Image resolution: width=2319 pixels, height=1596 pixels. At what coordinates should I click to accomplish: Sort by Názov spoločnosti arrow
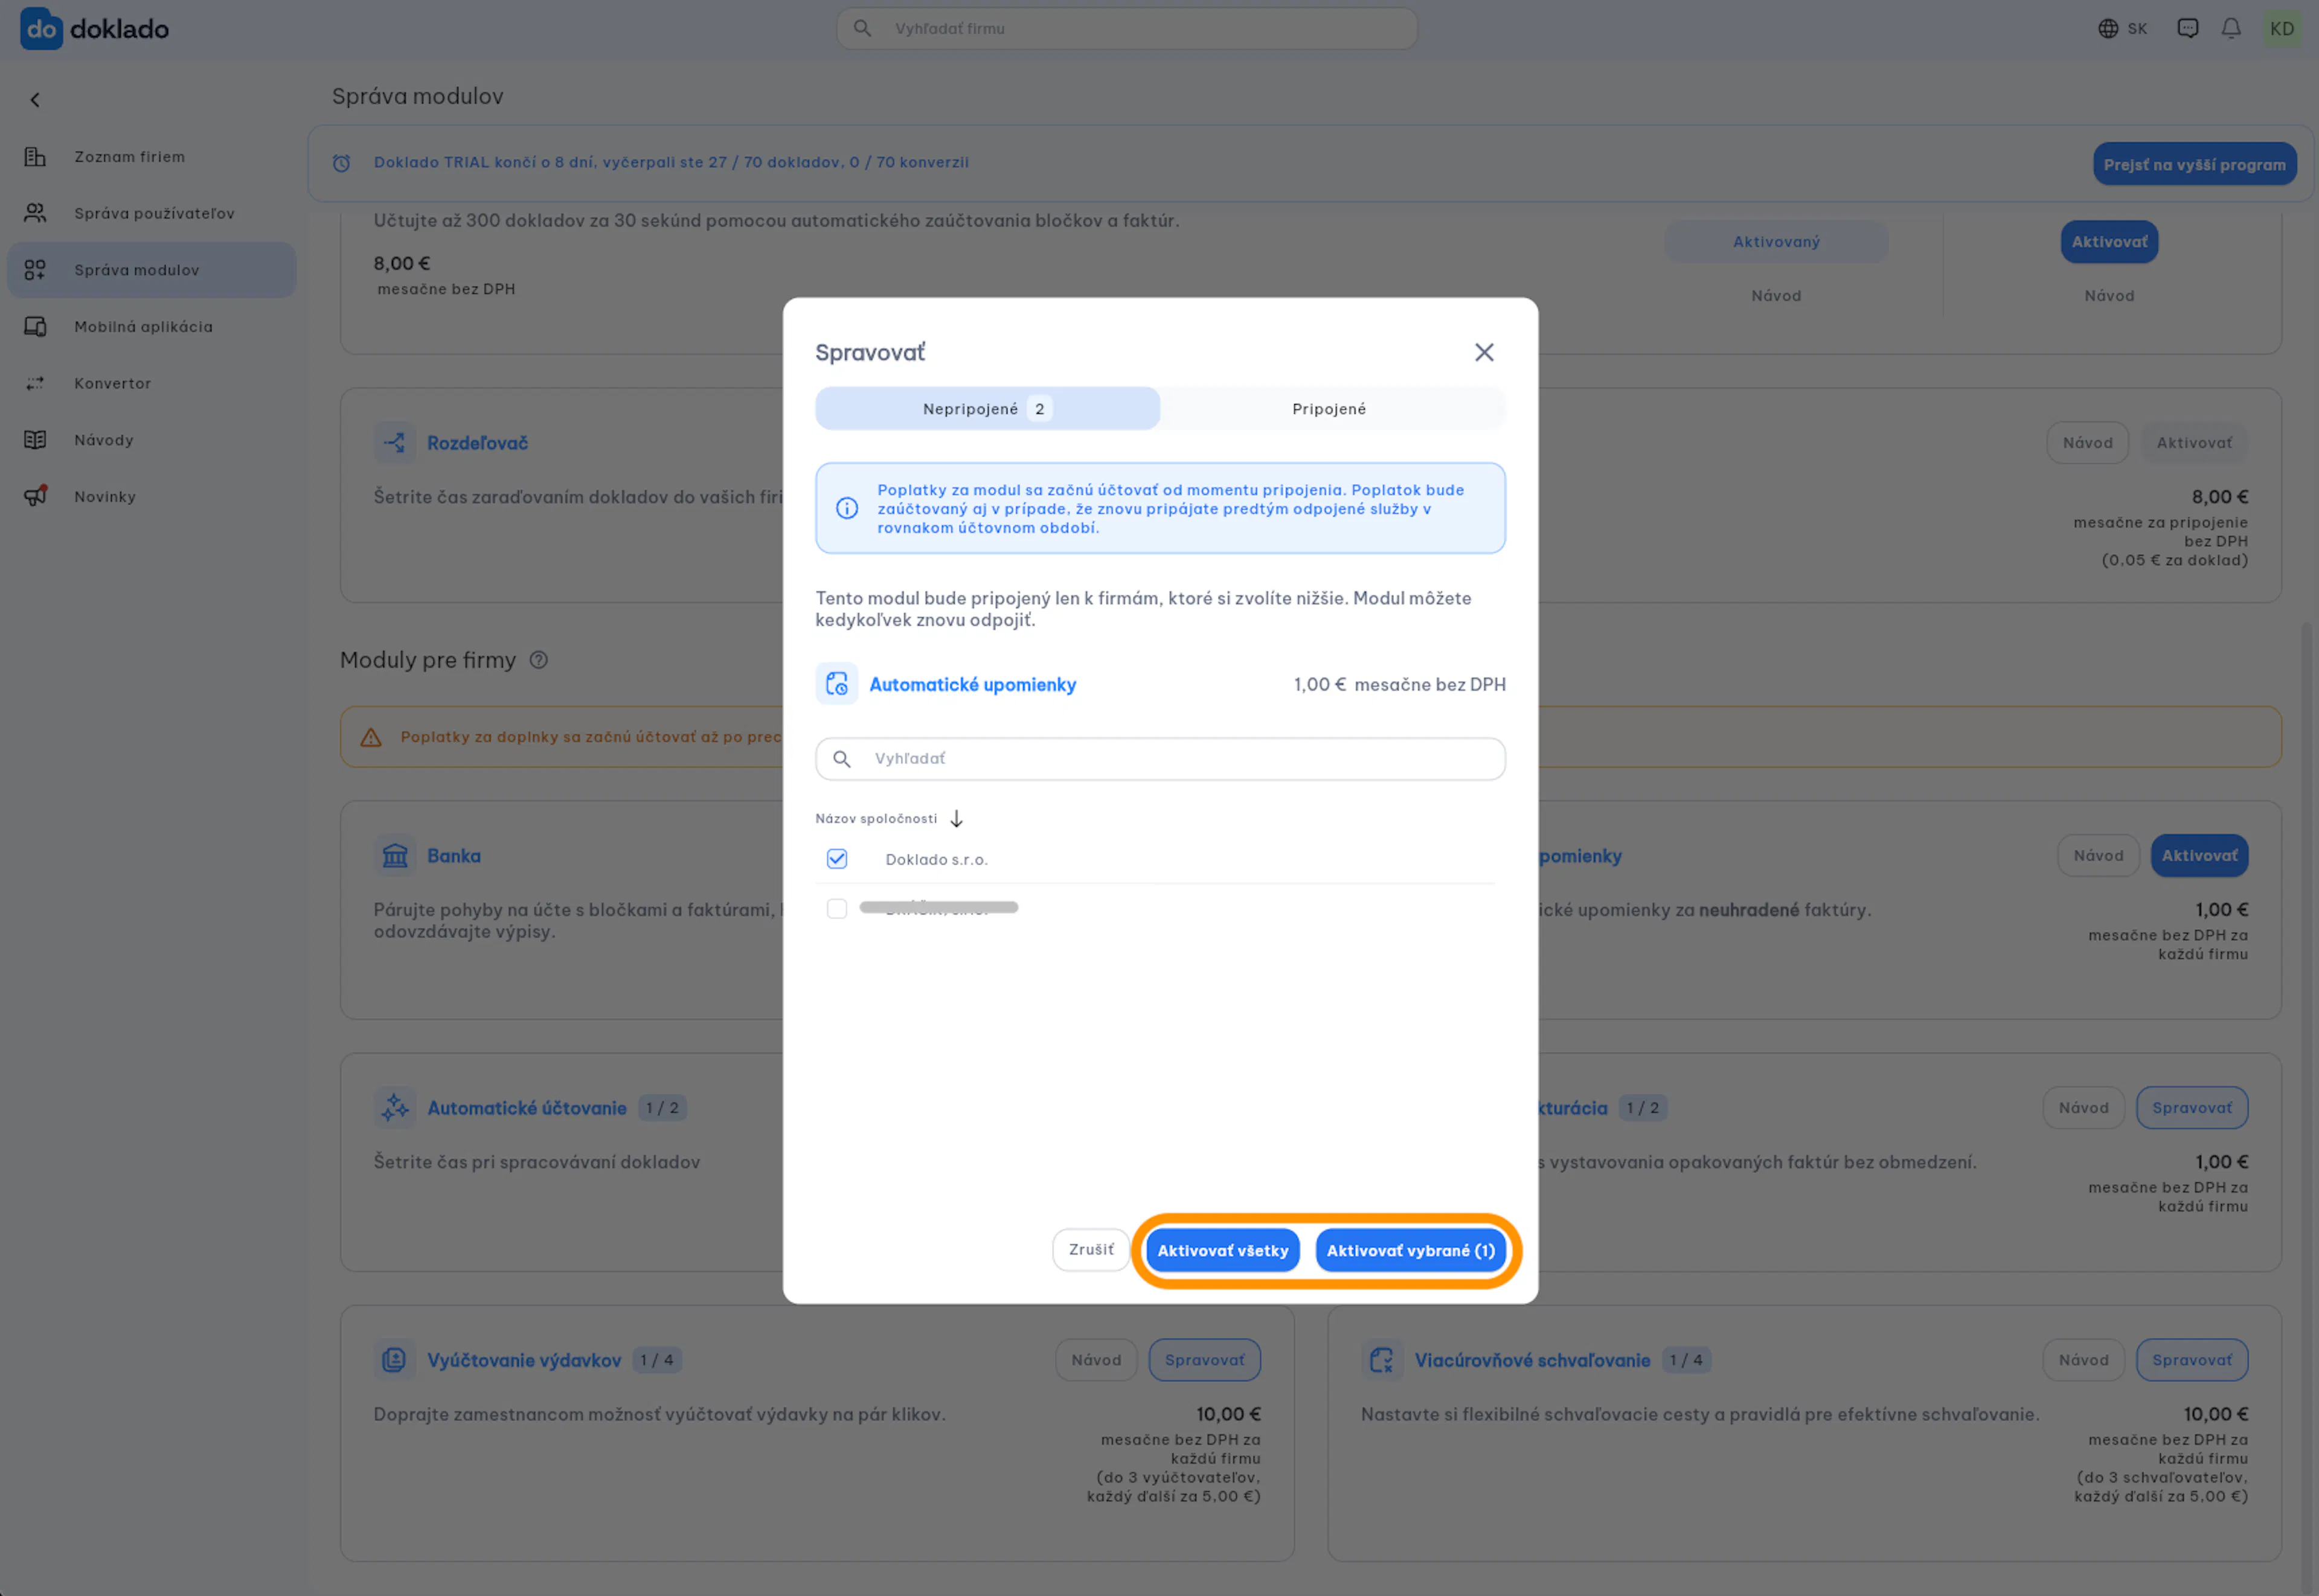click(956, 819)
